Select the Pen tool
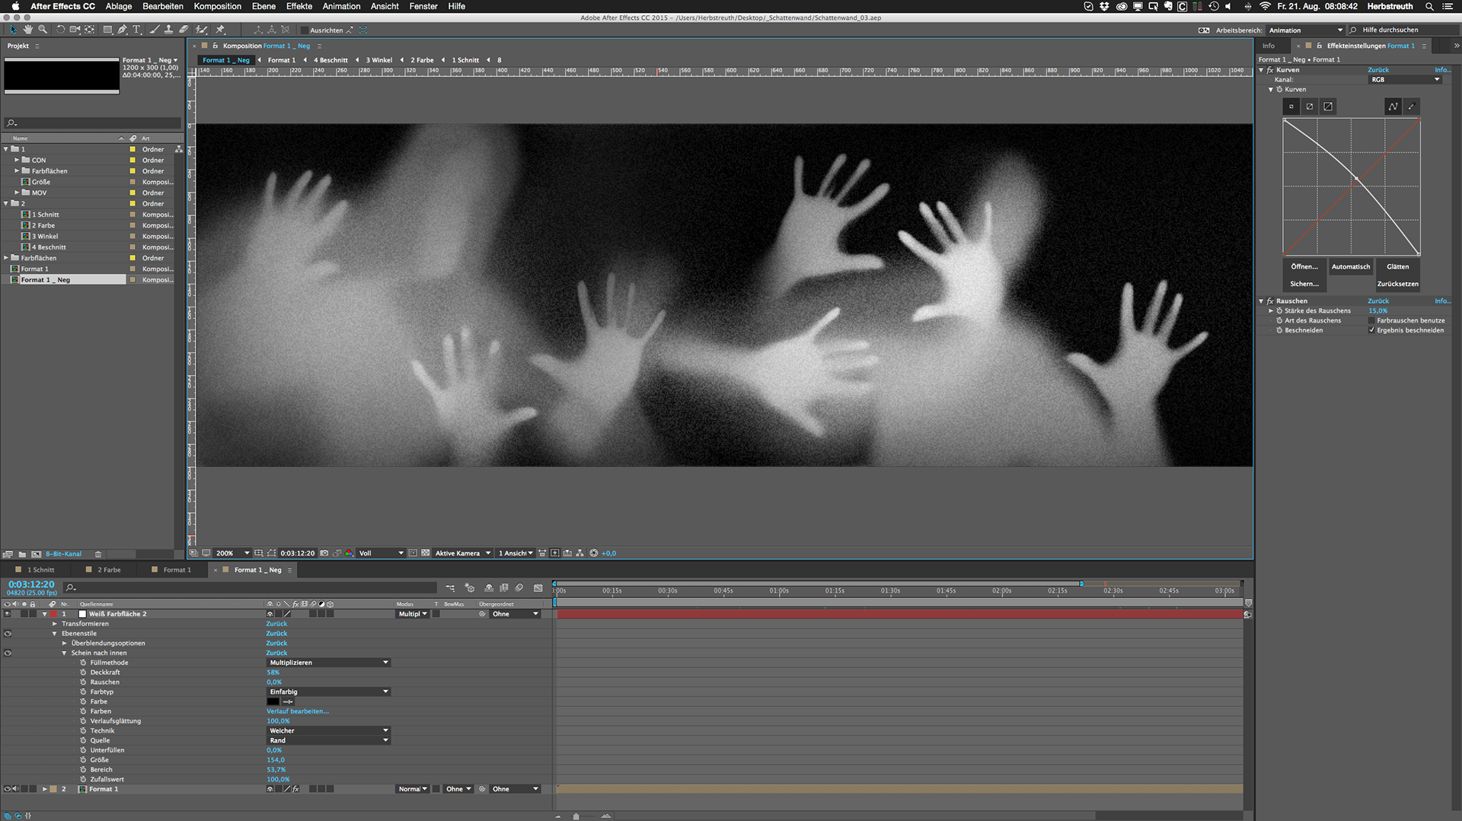This screenshot has height=821, width=1462. coord(123,30)
